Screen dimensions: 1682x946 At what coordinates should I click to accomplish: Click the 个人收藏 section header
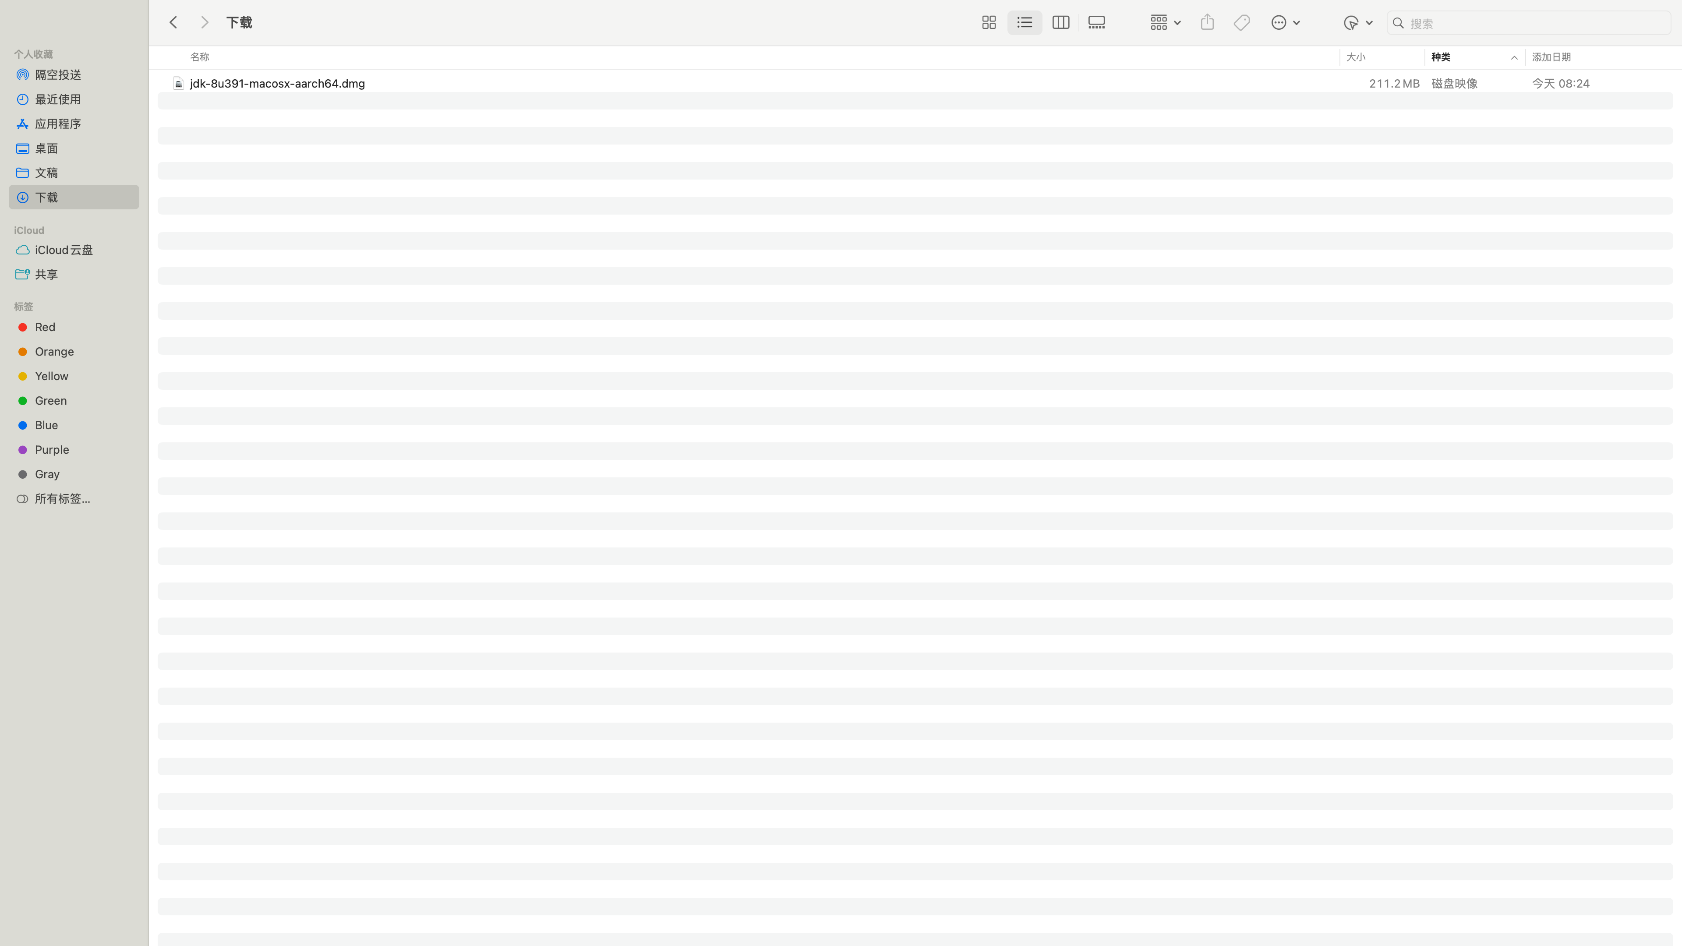(33, 54)
